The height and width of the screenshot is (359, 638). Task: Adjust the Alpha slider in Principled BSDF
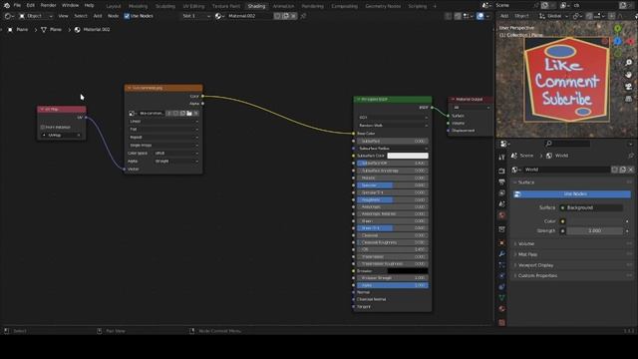tap(393, 285)
